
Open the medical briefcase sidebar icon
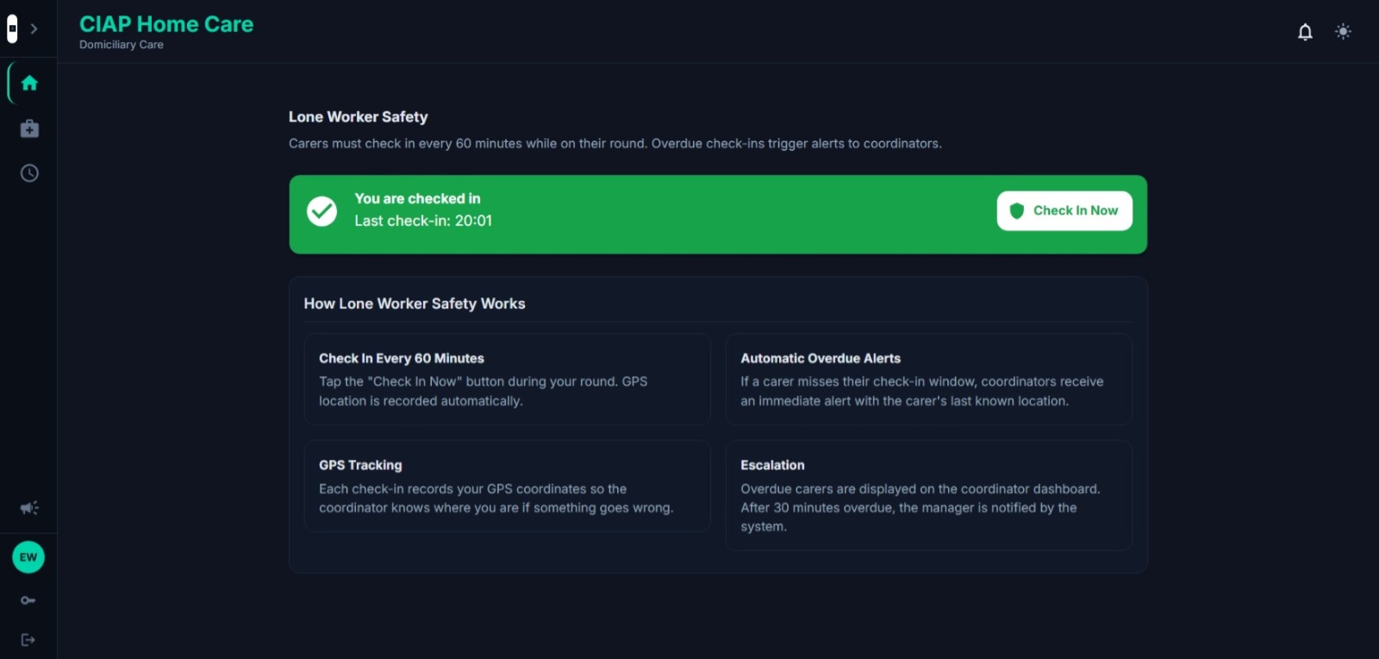click(x=29, y=128)
